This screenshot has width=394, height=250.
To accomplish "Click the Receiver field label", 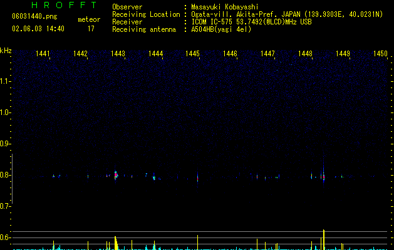I will (127, 22).
